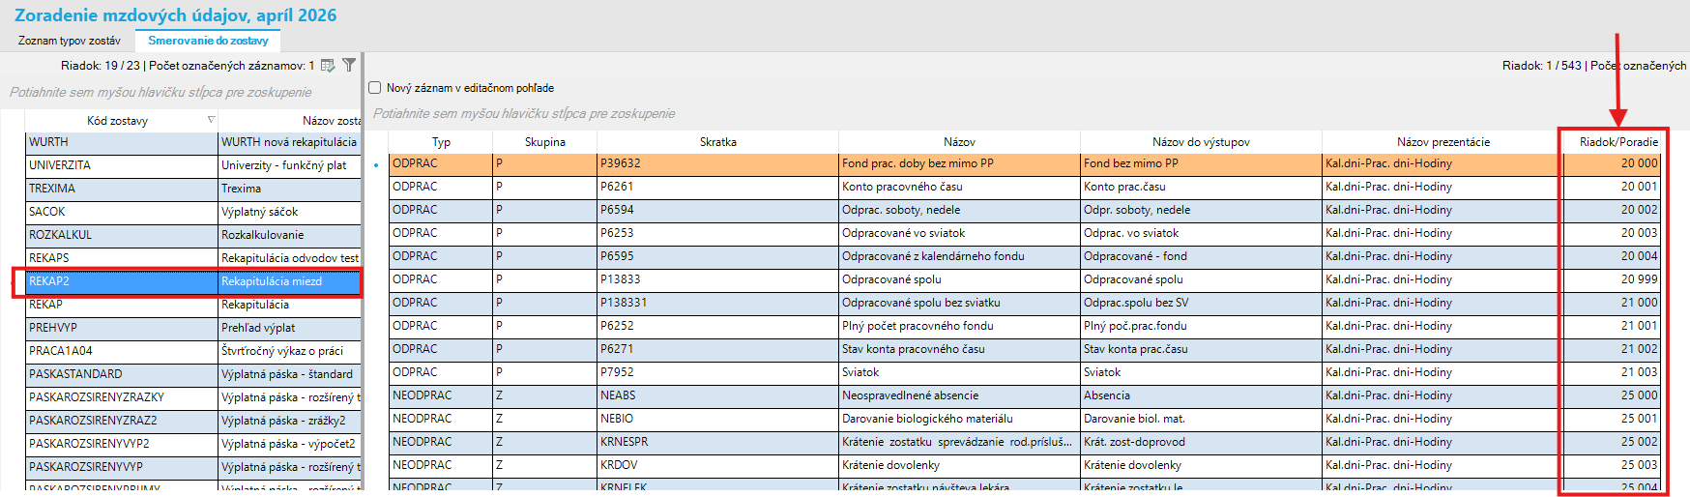
Task: Click Neospravedlnené absencie cell
Action: 959,395
